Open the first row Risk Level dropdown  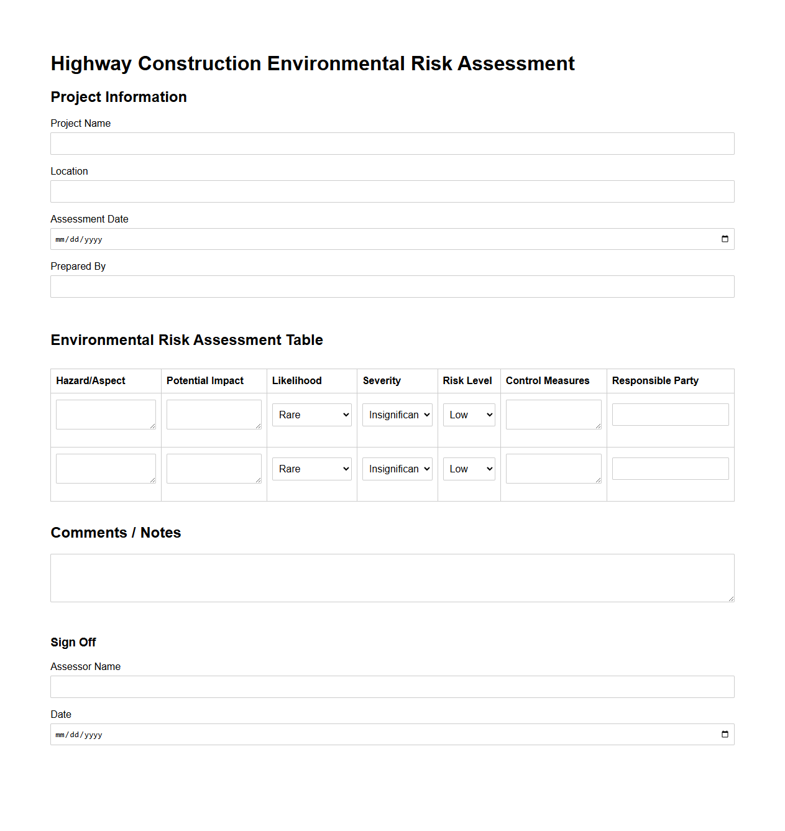469,415
